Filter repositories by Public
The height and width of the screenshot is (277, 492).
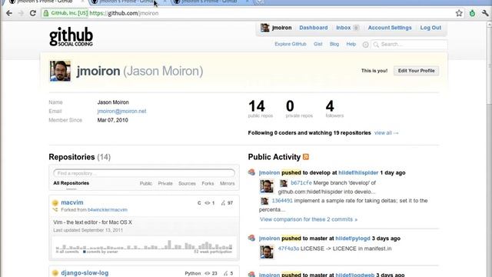click(146, 183)
